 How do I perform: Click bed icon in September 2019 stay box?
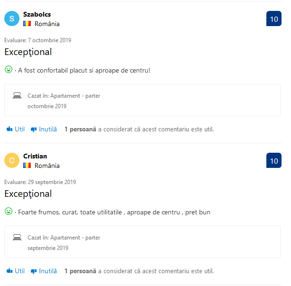pos(17,238)
